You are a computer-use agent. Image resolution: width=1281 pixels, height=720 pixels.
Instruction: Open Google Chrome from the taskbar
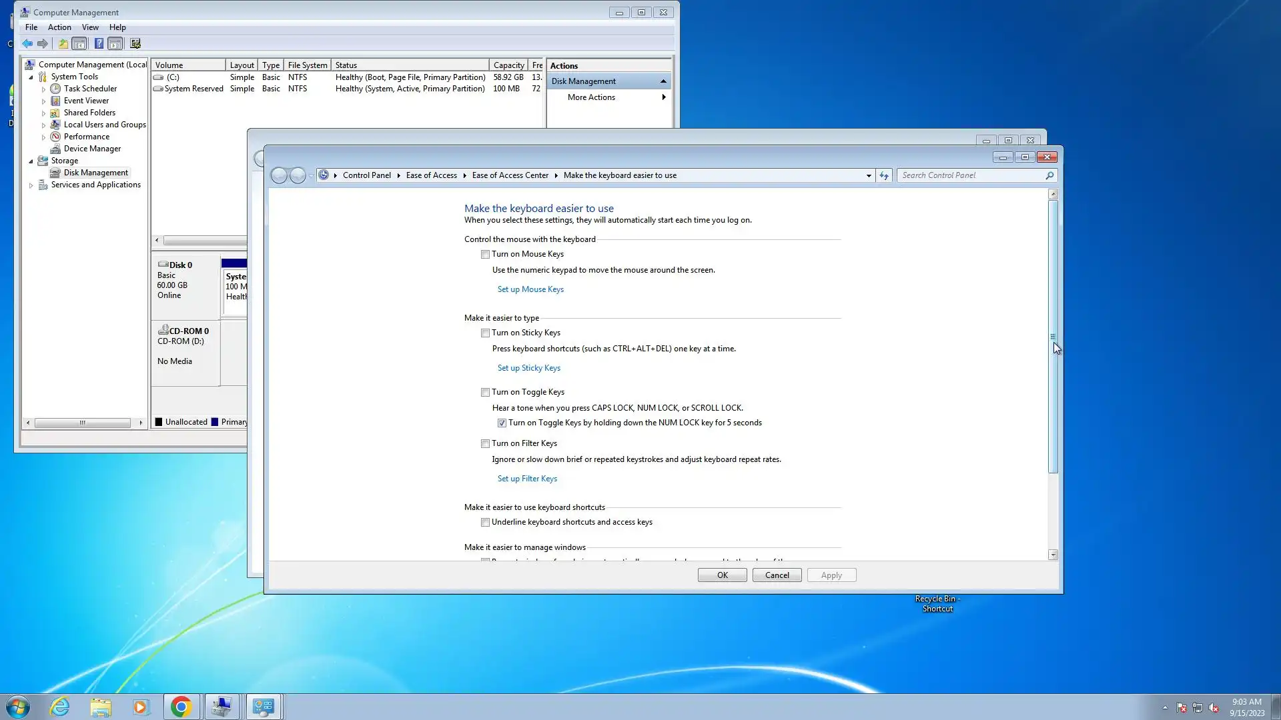[x=181, y=707]
